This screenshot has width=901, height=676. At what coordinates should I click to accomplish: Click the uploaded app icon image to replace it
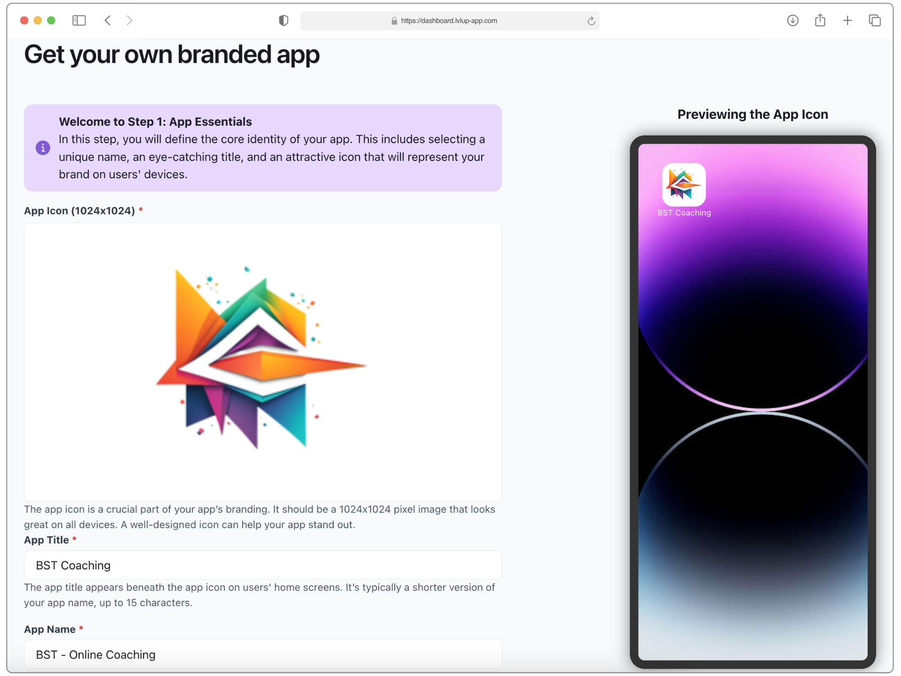263,361
